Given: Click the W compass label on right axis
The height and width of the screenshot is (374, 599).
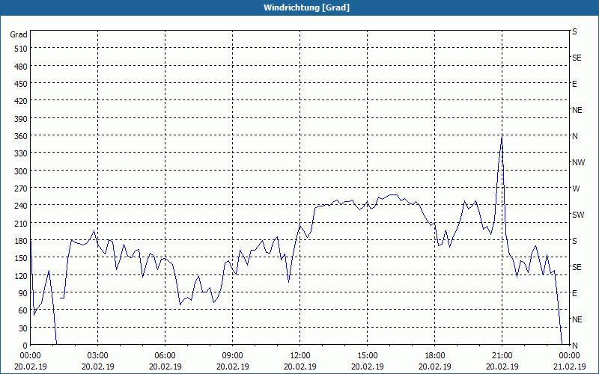Looking at the screenshot, I should click(x=576, y=188).
